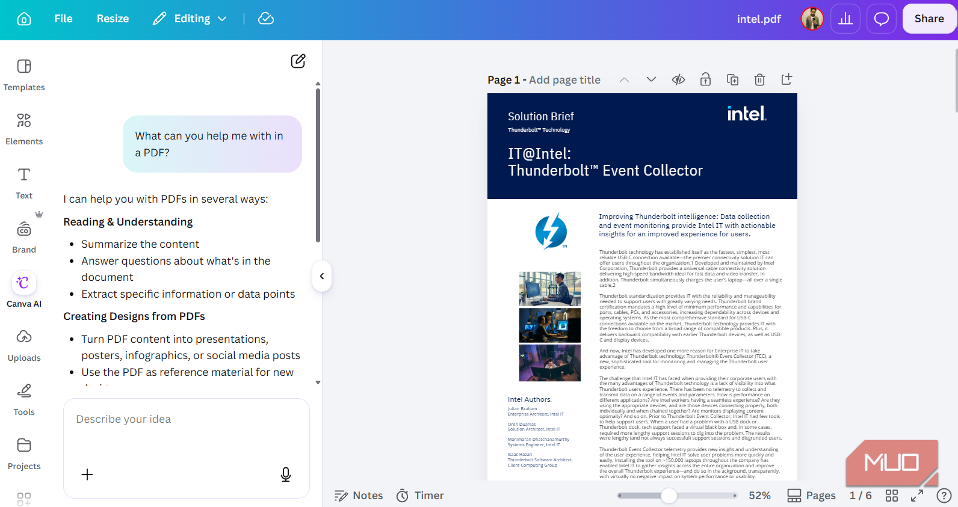Open the Resize menu

click(x=113, y=19)
